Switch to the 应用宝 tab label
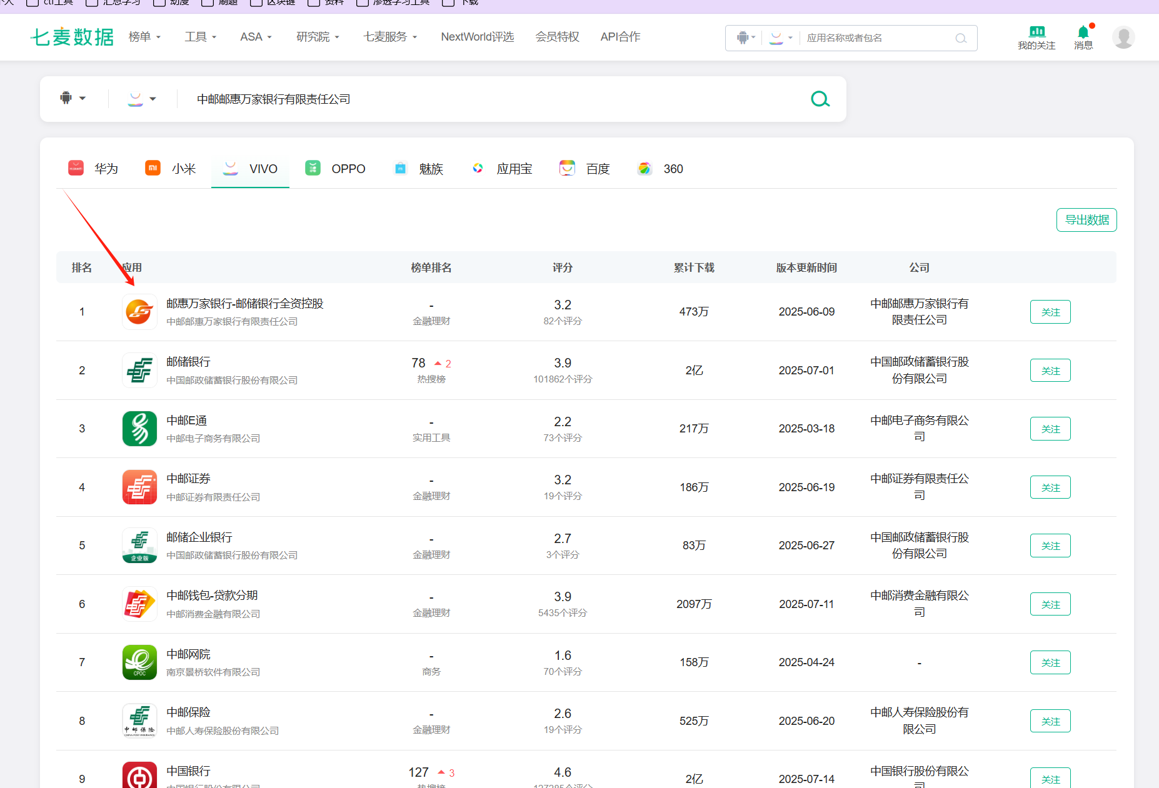This screenshot has height=788, width=1159. pos(514,169)
